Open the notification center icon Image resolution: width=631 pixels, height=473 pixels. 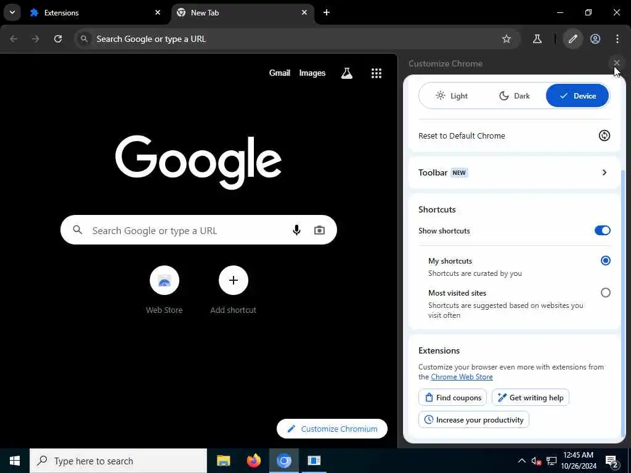tap(612, 461)
